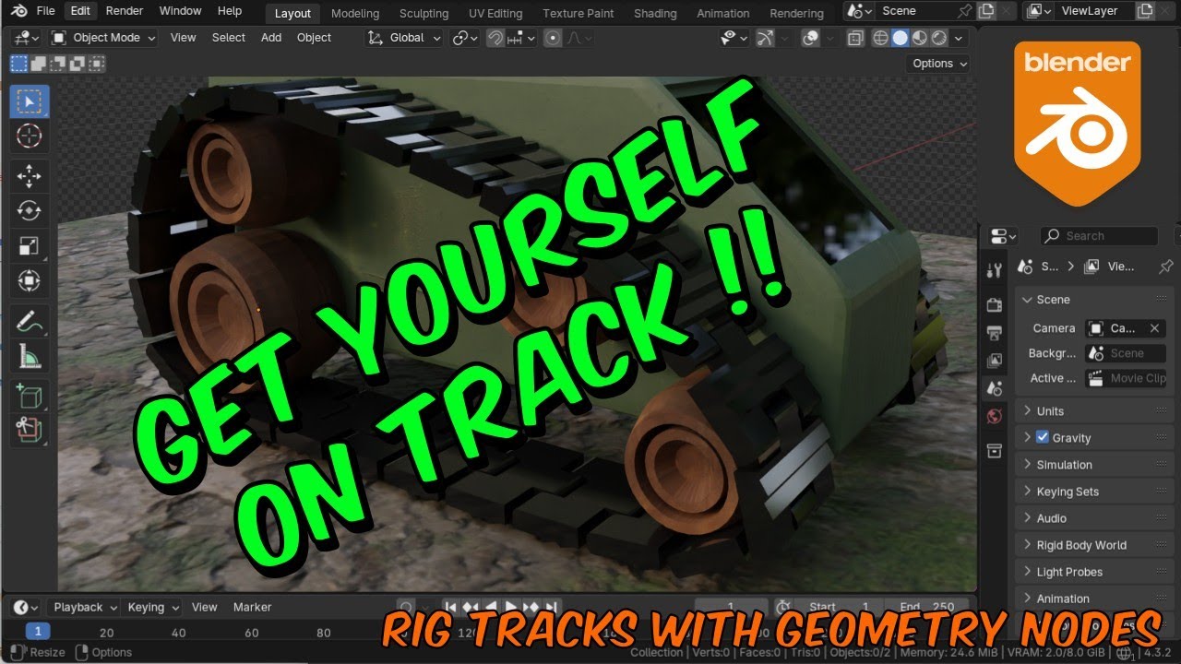Select the Select Box tool
The width and height of the screenshot is (1181, 664).
30,101
